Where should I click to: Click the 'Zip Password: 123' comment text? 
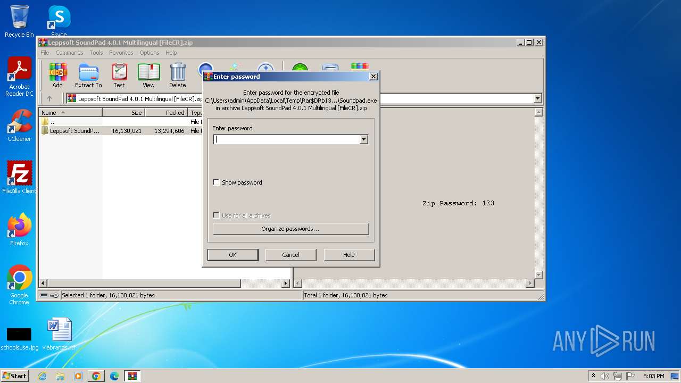click(x=458, y=203)
